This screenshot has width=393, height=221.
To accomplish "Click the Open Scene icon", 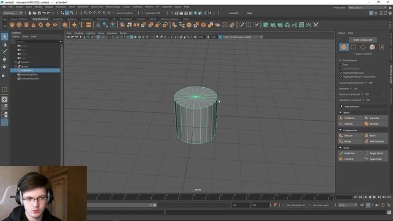I will [34, 13].
